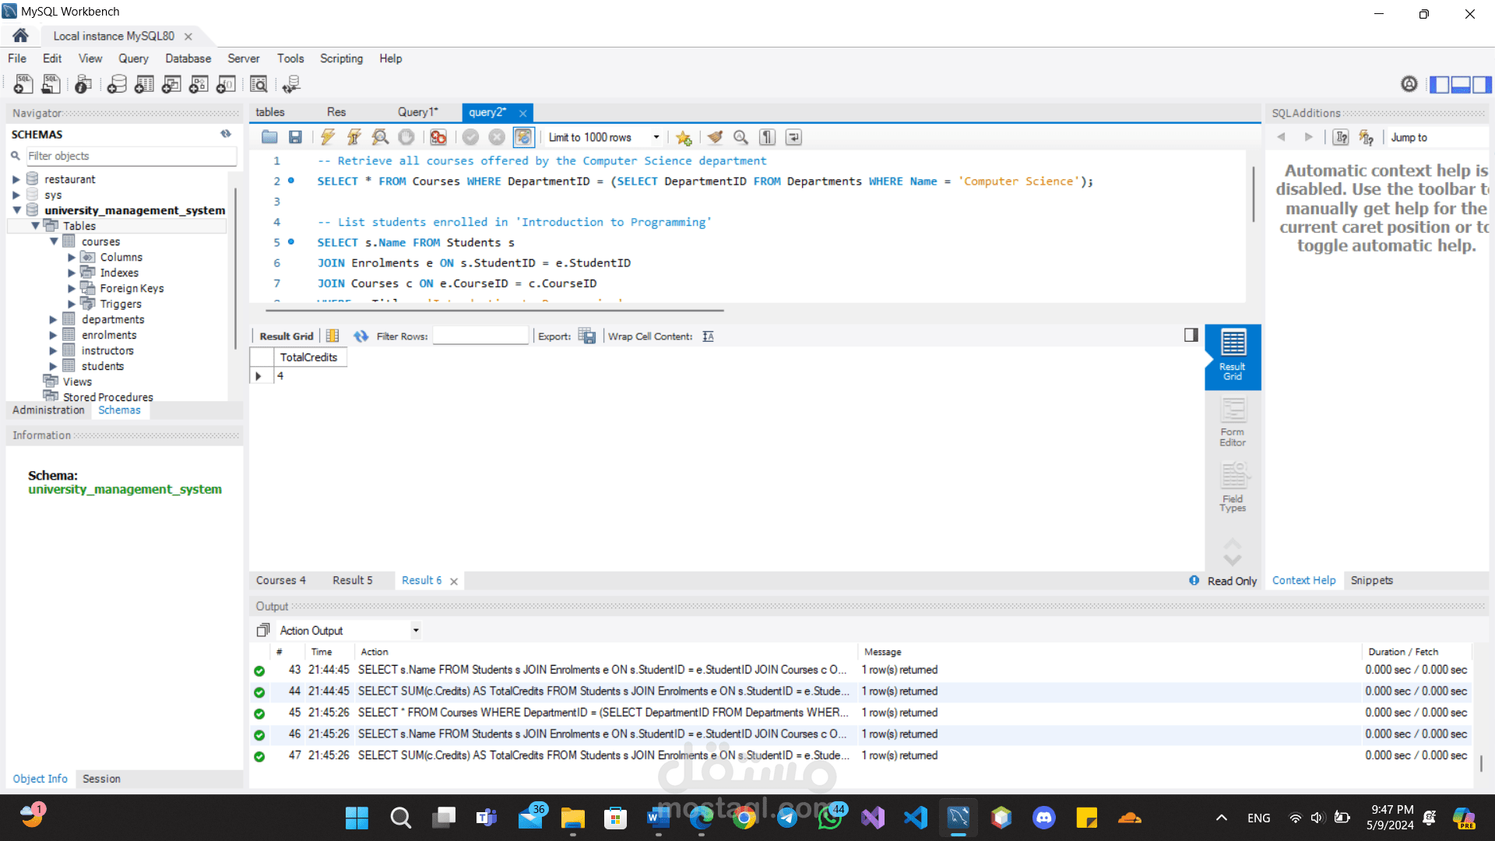Switch to the Query1 editor tab
Screen dimensions: 1495x841
pyautogui.click(x=417, y=112)
